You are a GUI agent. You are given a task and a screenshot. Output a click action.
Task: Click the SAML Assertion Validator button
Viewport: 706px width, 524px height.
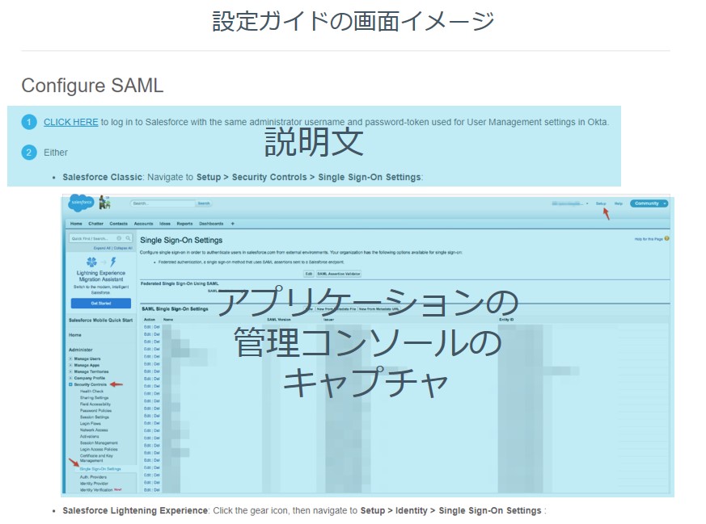pyautogui.click(x=339, y=274)
